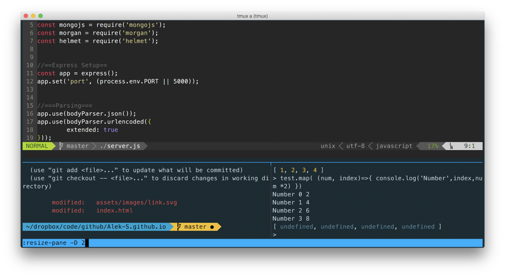Toggle the modified index.html entry
Viewport: 505px width, 277px height.
[x=114, y=210]
